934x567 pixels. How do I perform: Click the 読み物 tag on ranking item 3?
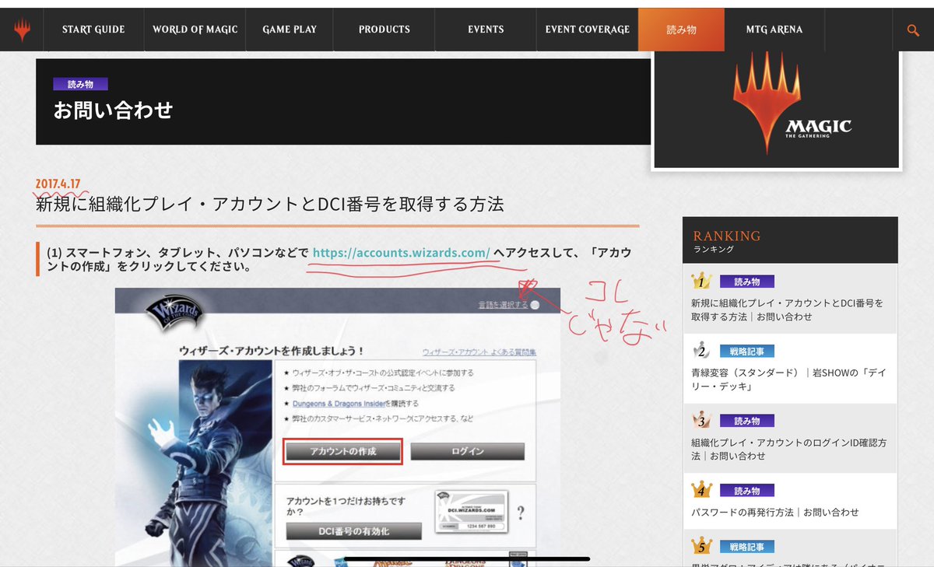click(746, 421)
